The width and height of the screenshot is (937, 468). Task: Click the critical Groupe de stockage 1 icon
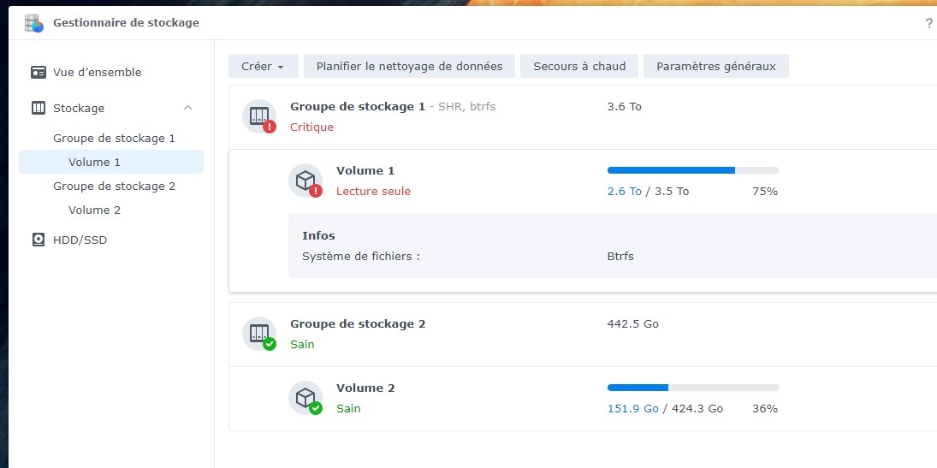(x=259, y=116)
